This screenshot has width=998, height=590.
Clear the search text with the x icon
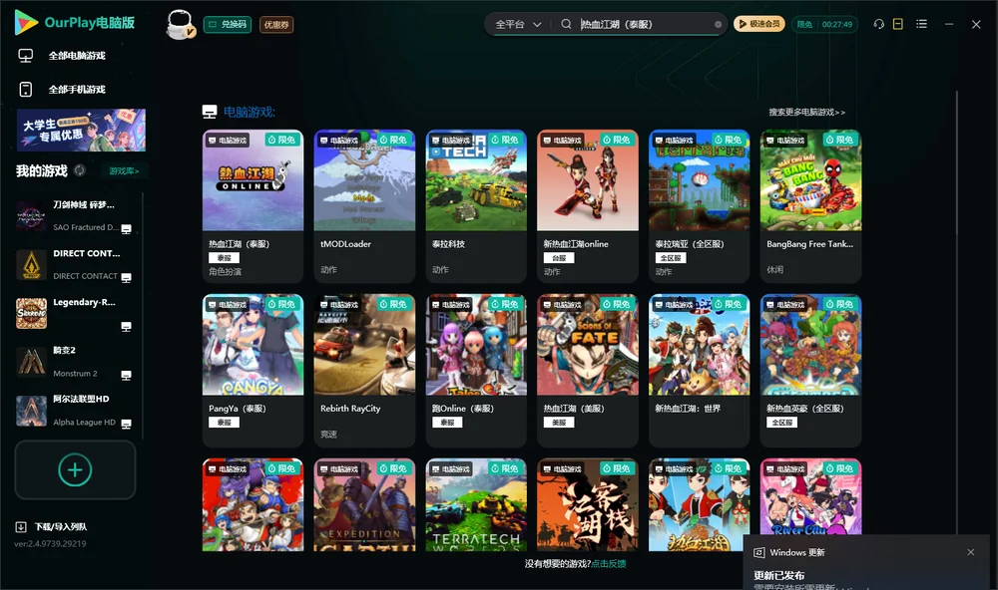[718, 24]
